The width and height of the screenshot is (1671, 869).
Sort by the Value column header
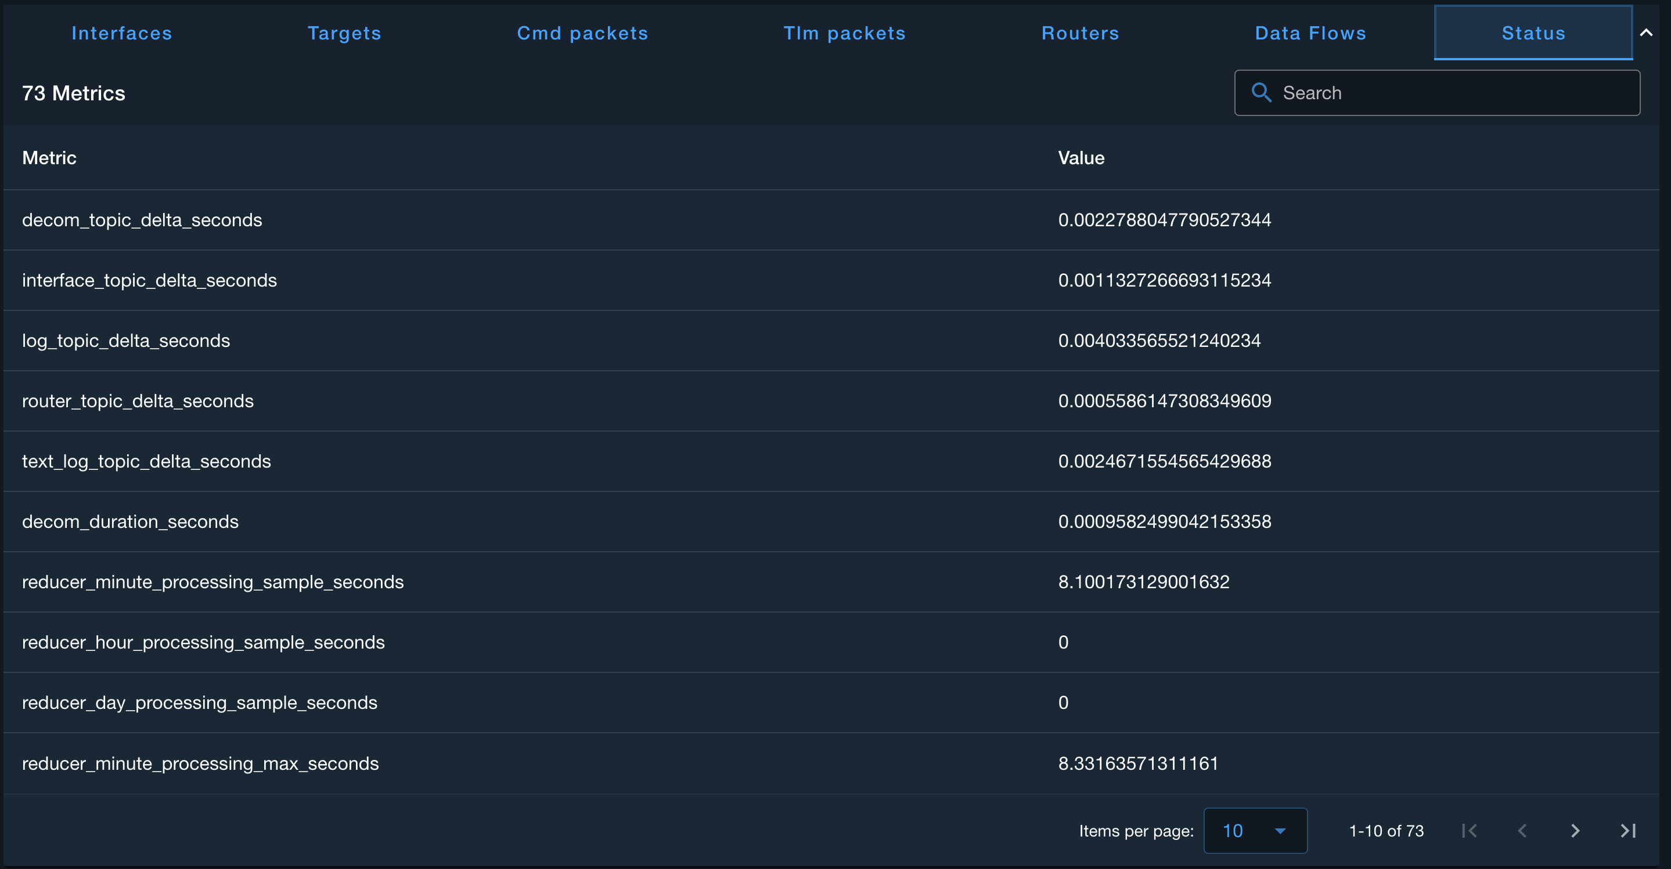[x=1081, y=157]
